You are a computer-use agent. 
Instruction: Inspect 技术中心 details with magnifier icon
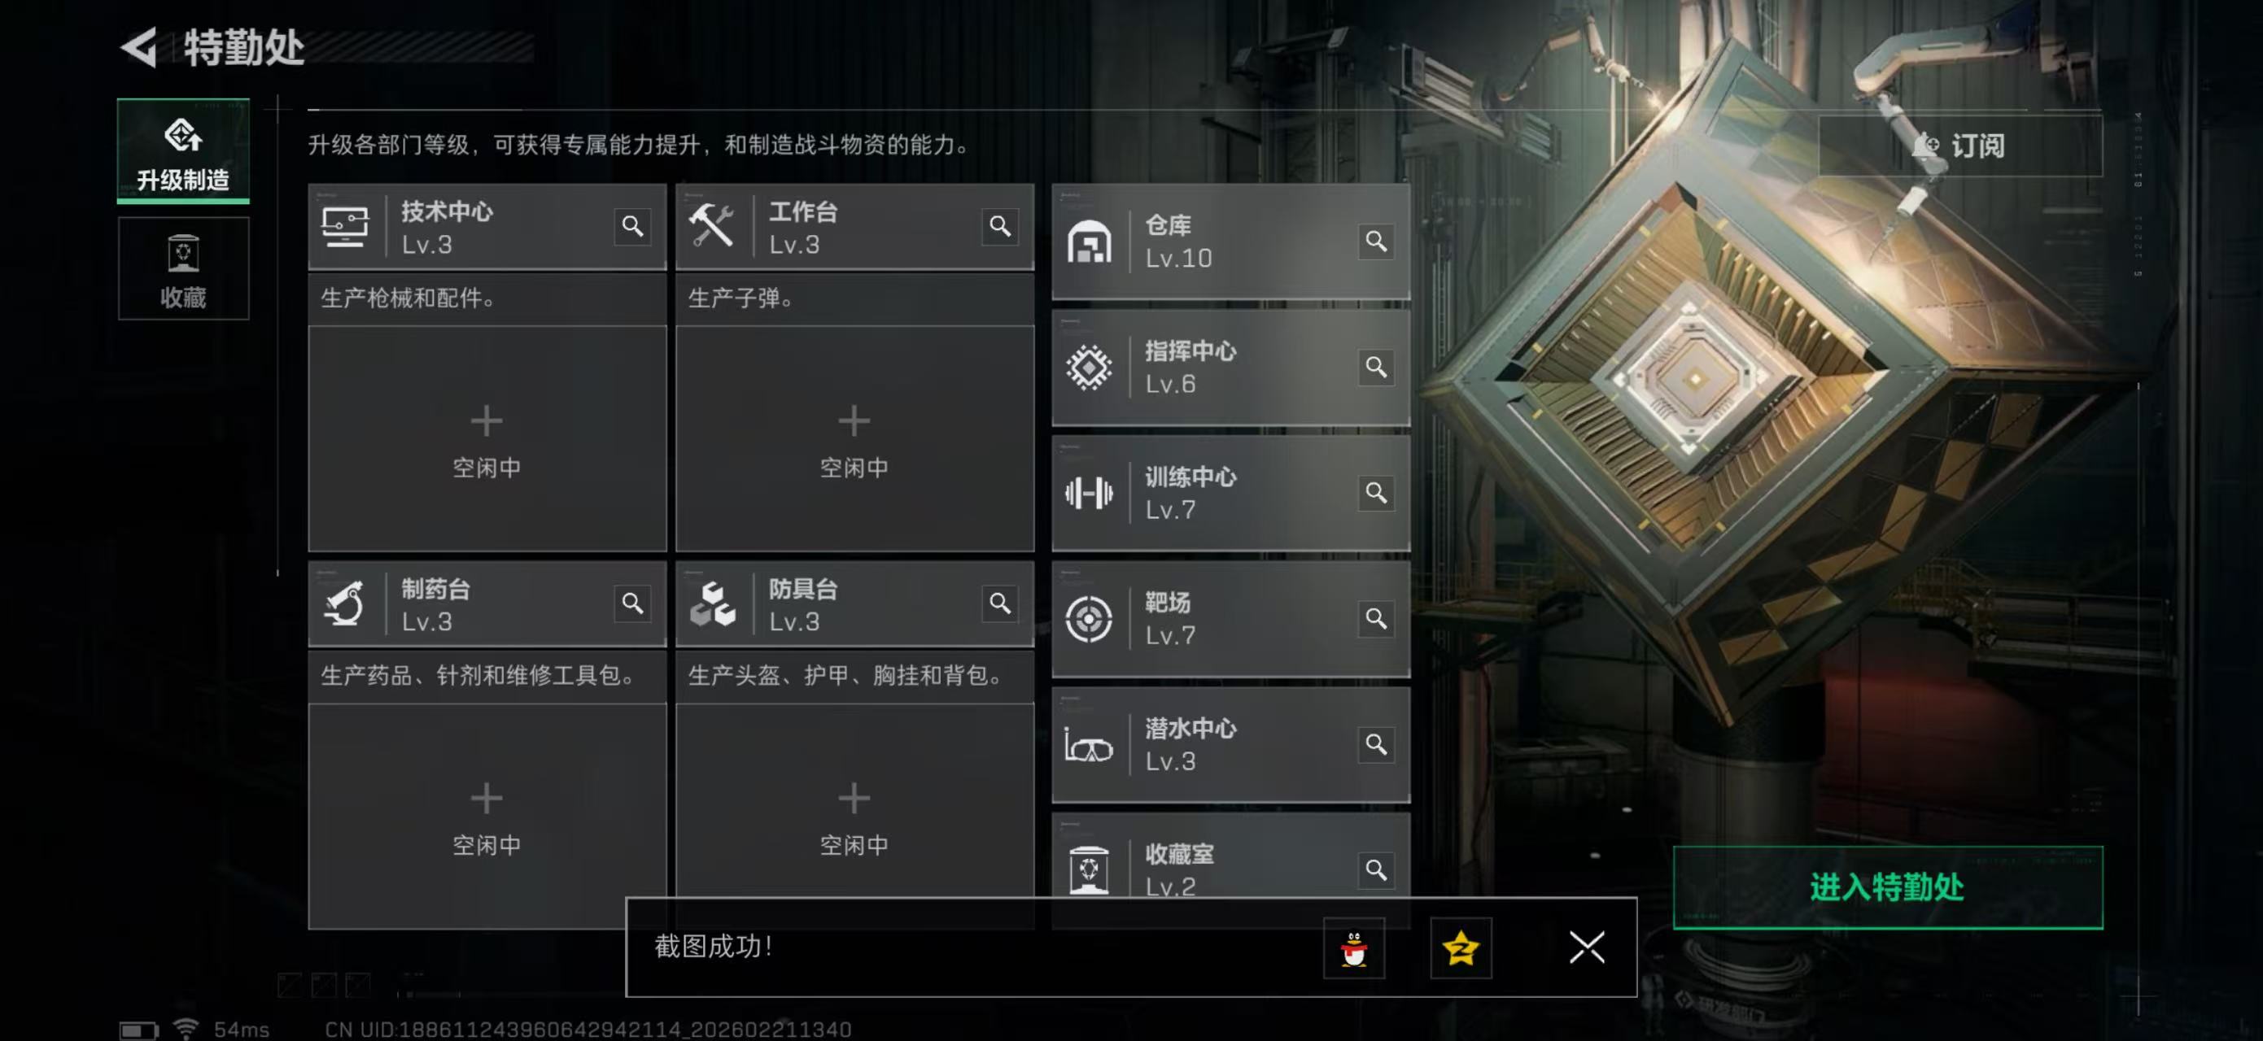click(x=632, y=226)
